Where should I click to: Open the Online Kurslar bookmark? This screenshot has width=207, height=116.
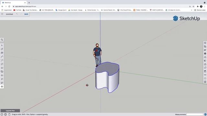(92, 10)
